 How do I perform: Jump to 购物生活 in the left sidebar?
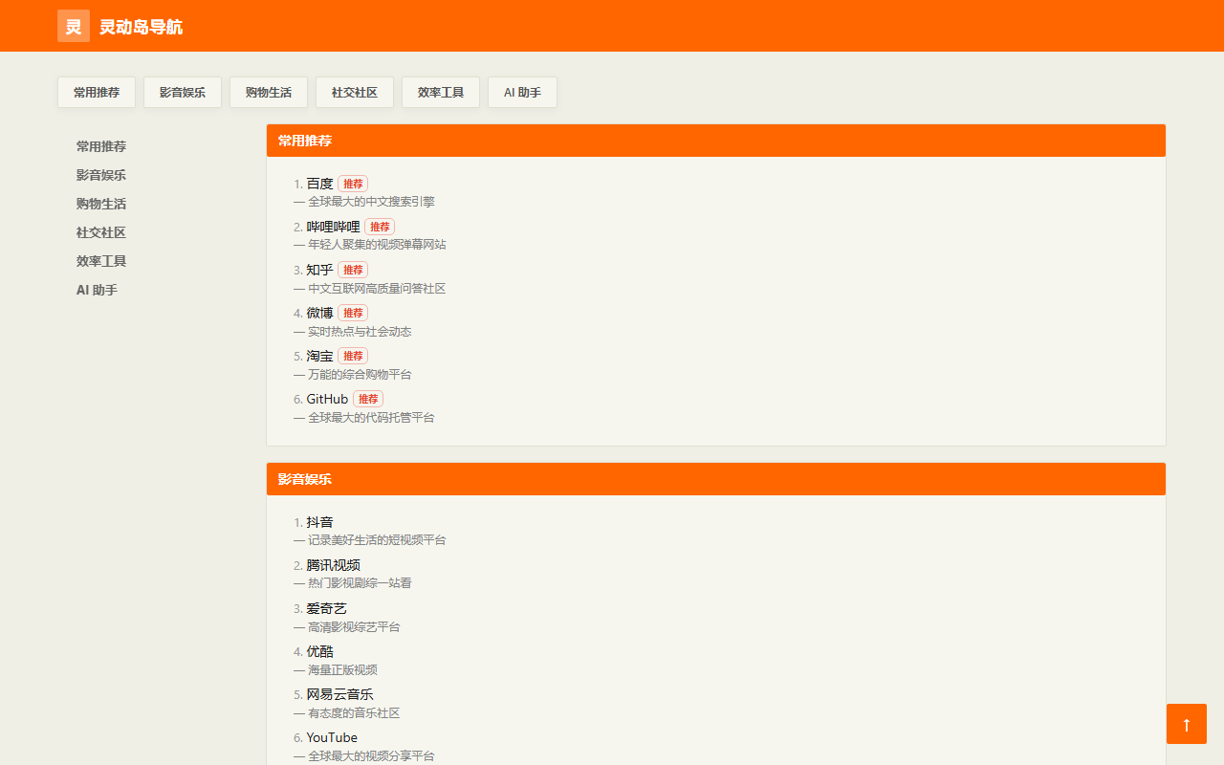[x=101, y=204]
